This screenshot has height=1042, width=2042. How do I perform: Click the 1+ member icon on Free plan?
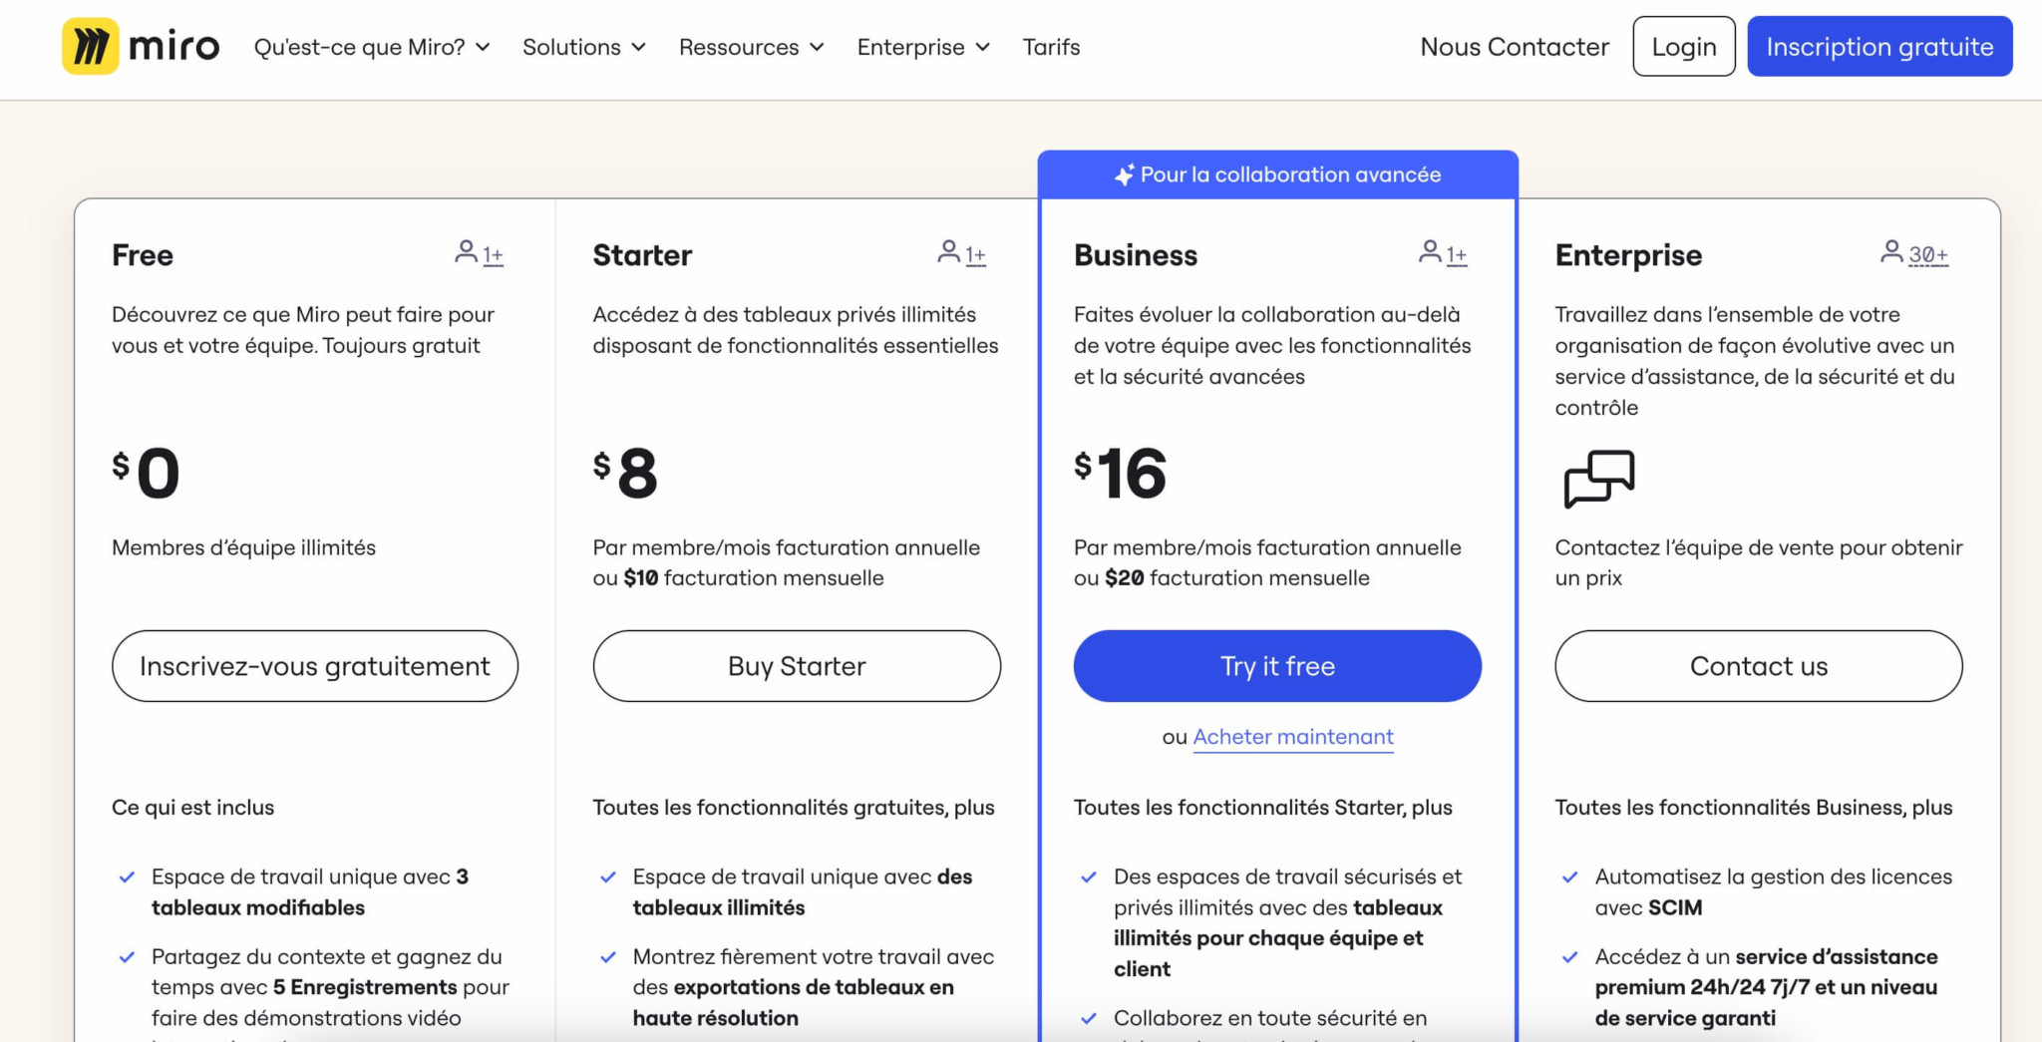pyautogui.click(x=469, y=253)
